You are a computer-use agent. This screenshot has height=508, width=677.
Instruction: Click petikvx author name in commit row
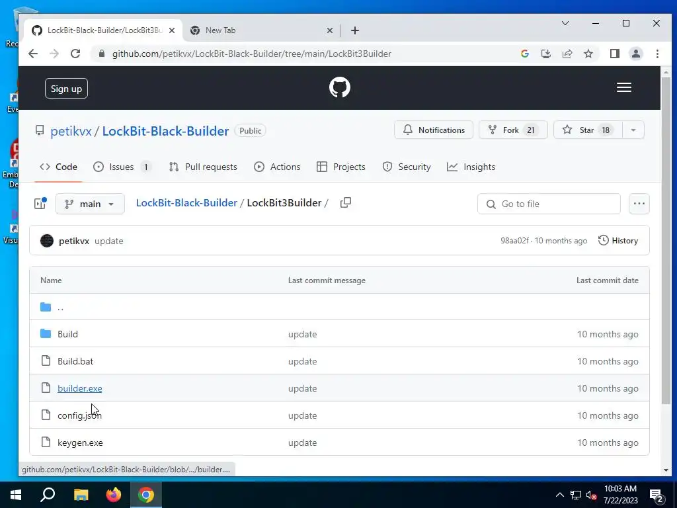[74, 241]
